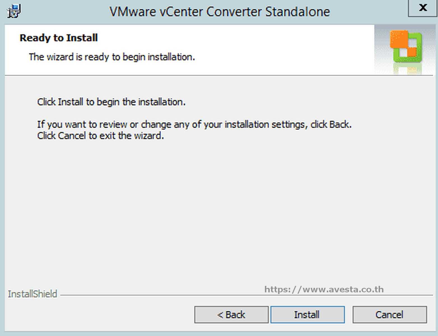Click the Ready to Install heading

(x=59, y=38)
